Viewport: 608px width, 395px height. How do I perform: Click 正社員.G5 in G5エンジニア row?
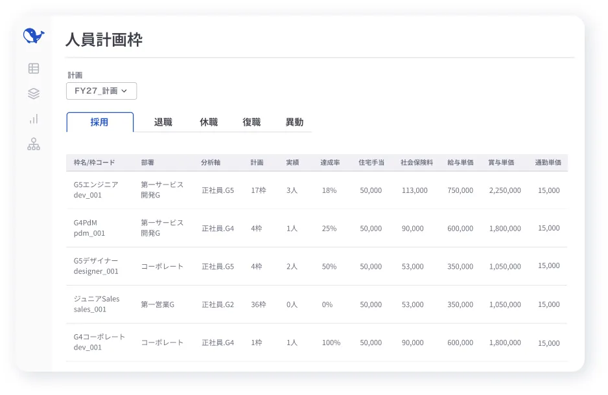pyautogui.click(x=218, y=190)
